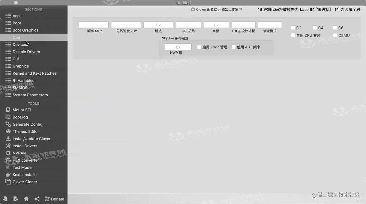
Task: Select the Cpu section
Action: pos(34,37)
